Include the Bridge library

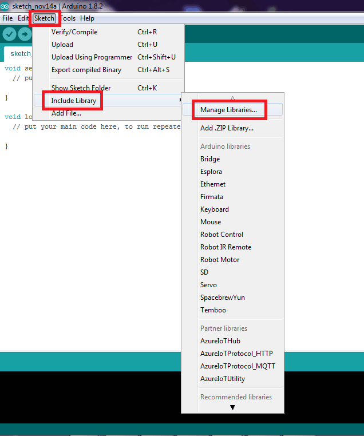click(232, 159)
